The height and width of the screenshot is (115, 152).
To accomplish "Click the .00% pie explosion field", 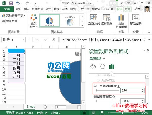I will pyautogui.click(x=131, y=101).
